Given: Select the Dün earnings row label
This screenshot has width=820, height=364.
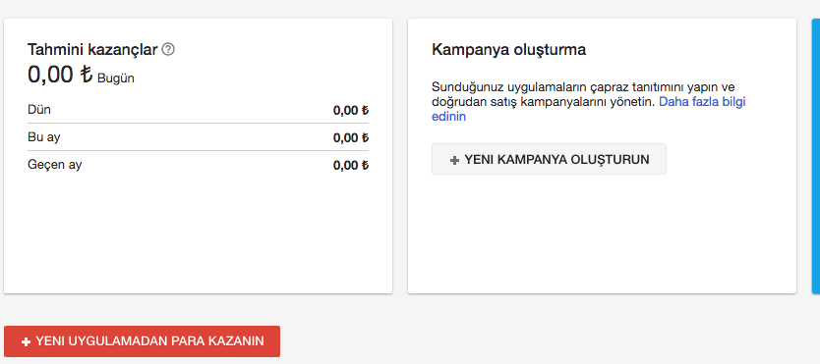Looking at the screenshot, I should point(39,110).
